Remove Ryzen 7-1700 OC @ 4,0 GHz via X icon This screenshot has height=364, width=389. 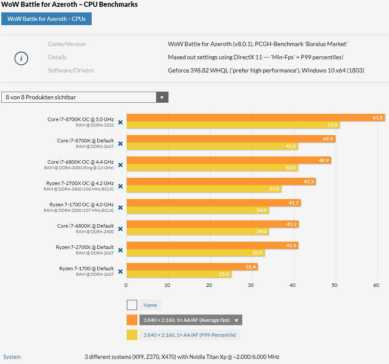[x=120, y=208]
